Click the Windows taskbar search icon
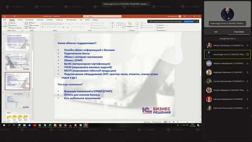This screenshot has width=252, height=142. (x=9, y=125)
